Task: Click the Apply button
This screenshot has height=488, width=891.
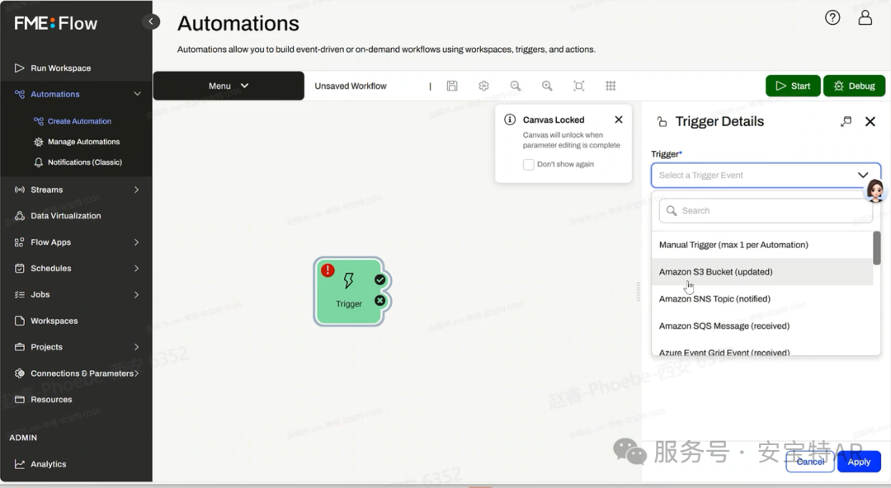Action: point(859,462)
